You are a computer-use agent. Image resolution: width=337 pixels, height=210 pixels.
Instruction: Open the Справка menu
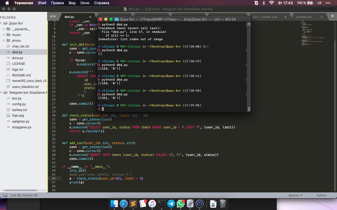tap(101, 3)
